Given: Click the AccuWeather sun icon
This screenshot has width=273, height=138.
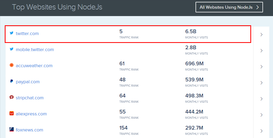Looking at the screenshot, I should (12, 65).
